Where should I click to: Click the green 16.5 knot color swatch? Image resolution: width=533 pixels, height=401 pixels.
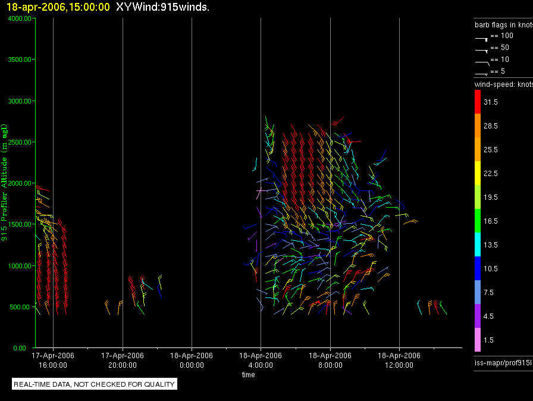[478, 221]
